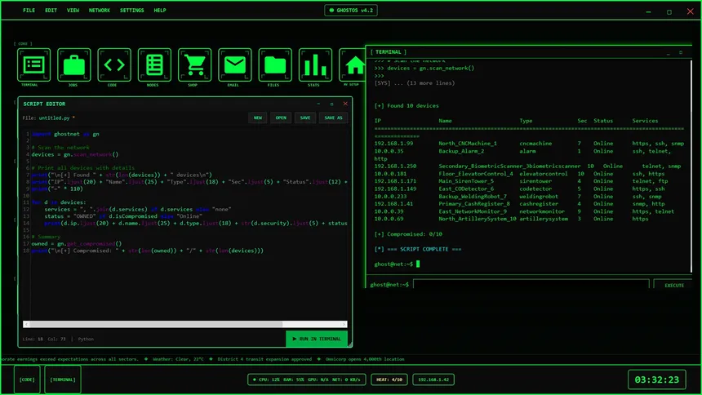Click the Save As button
The height and width of the screenshot is (395, 702).
(x=333, y=118)
